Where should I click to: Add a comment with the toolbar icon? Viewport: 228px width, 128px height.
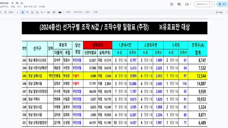click(54, 12)
